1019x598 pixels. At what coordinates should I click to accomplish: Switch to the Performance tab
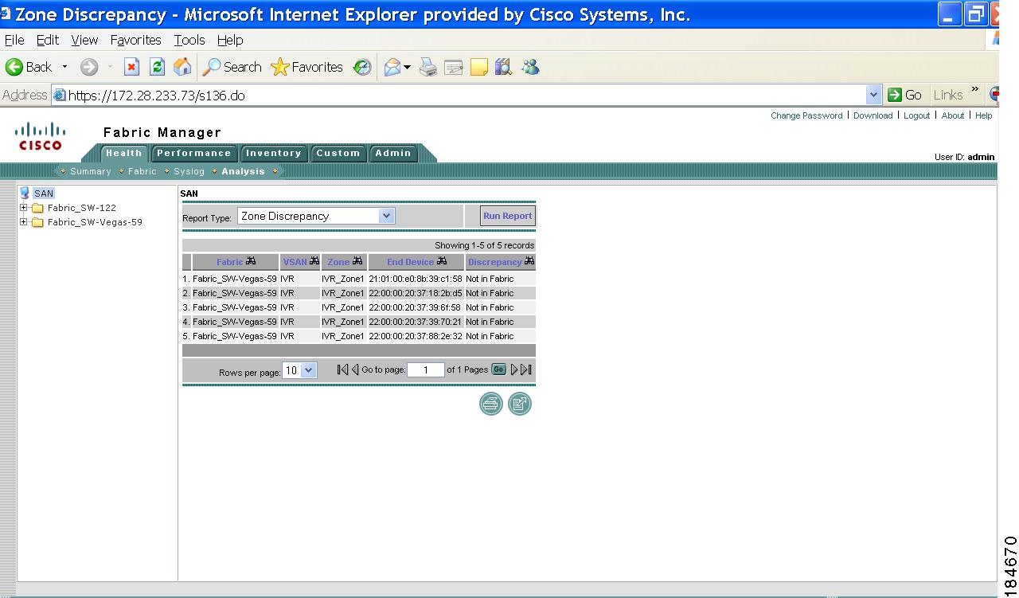tap(193, 154)
